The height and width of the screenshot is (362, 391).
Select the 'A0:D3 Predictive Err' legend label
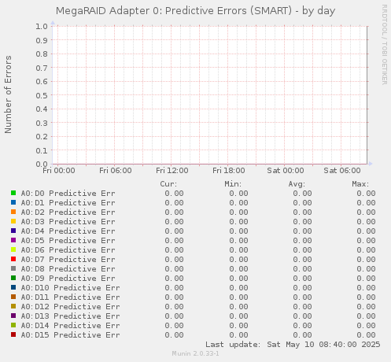click(x=68, y=222)
